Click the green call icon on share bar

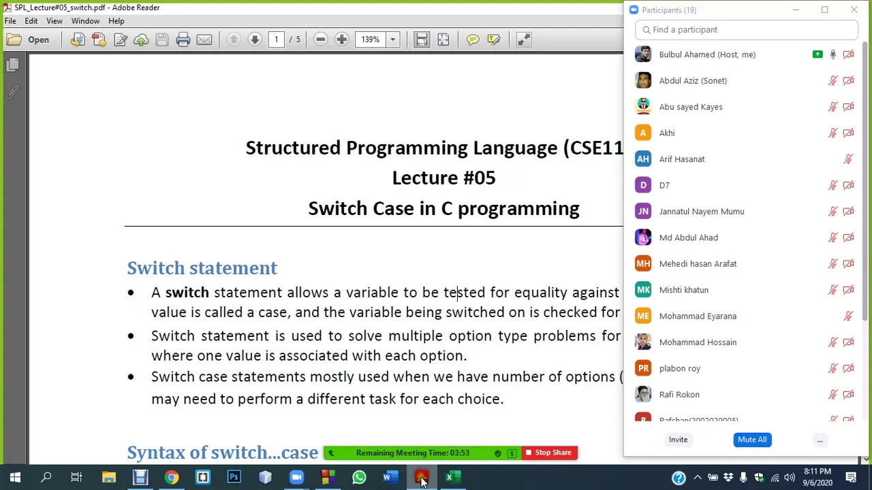[331, 453]
